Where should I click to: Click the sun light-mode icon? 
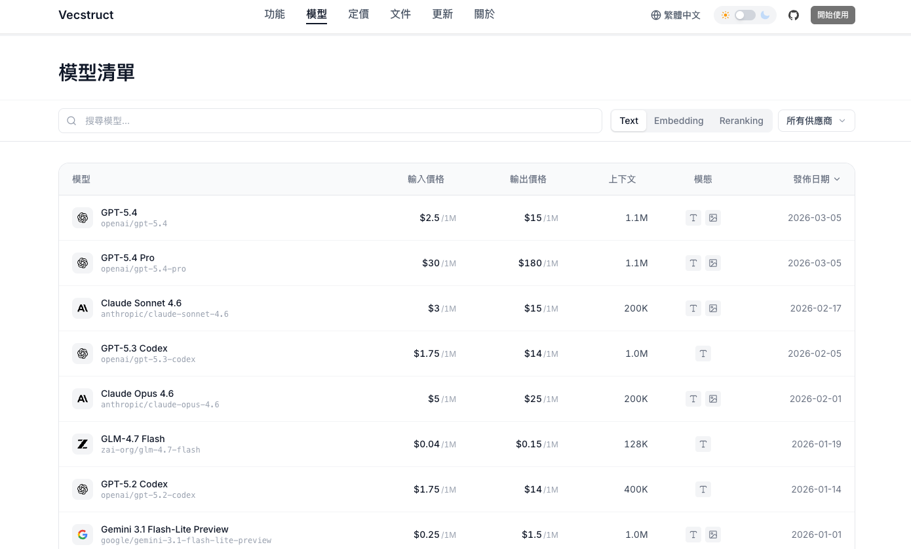pos(726,15)
